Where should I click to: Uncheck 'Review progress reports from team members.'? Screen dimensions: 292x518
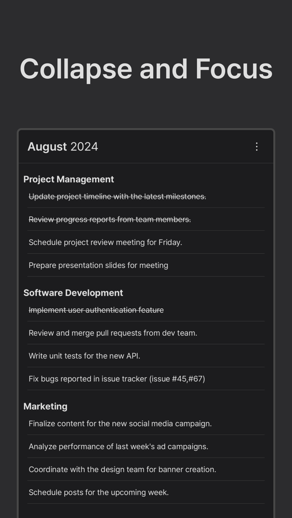(109, 219)
